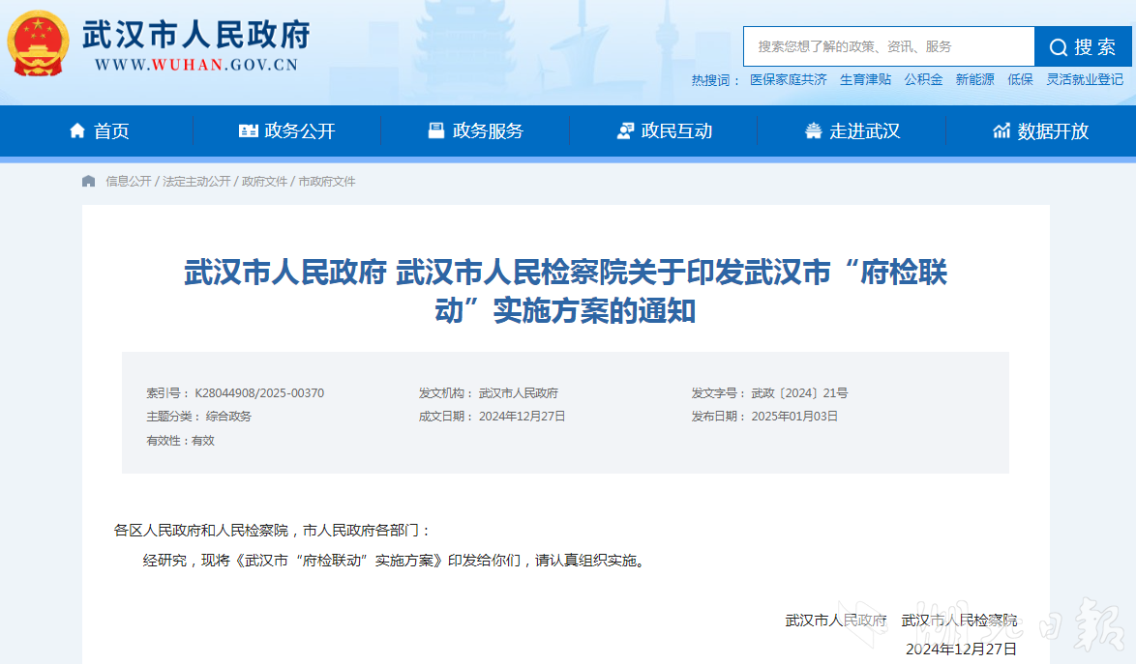This screenshot has width=1136, height=664.
Task: Click the 政务服务 icon in navigation
Action: point(436,131)
